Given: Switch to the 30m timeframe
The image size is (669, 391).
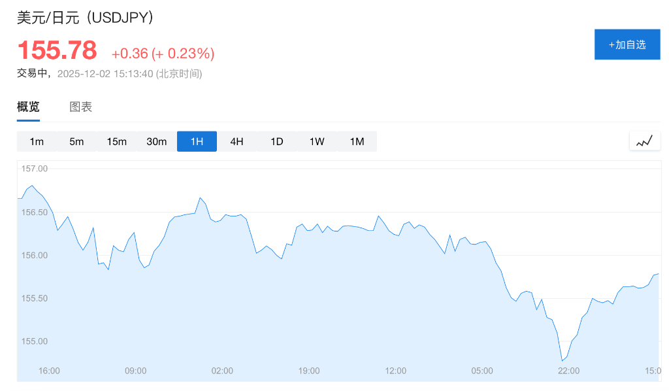Looking at the screenshot, I should pyautogui.click(x=157, y=141).
